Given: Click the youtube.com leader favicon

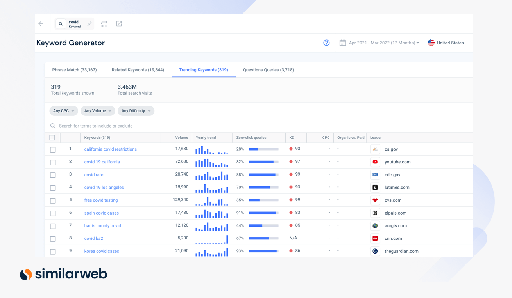Looking at the screenshot, I should coord(375,162).
